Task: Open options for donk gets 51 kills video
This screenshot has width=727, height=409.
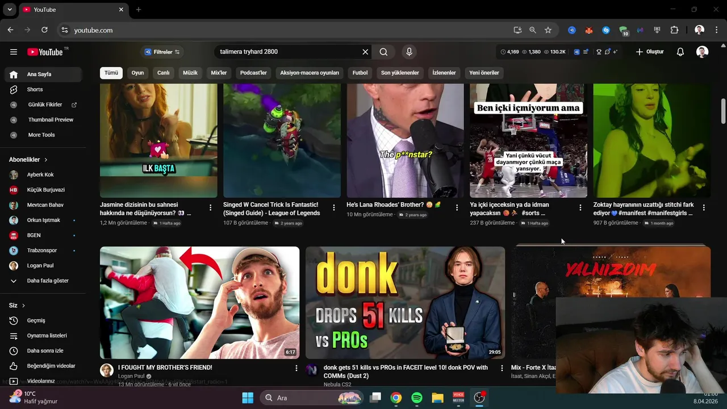Action: click(502, 369)
